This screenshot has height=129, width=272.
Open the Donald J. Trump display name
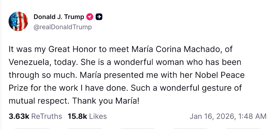tap(59, 17)
